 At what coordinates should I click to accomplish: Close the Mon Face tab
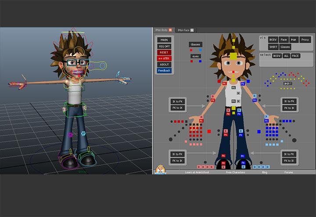[x=192, y=30]
